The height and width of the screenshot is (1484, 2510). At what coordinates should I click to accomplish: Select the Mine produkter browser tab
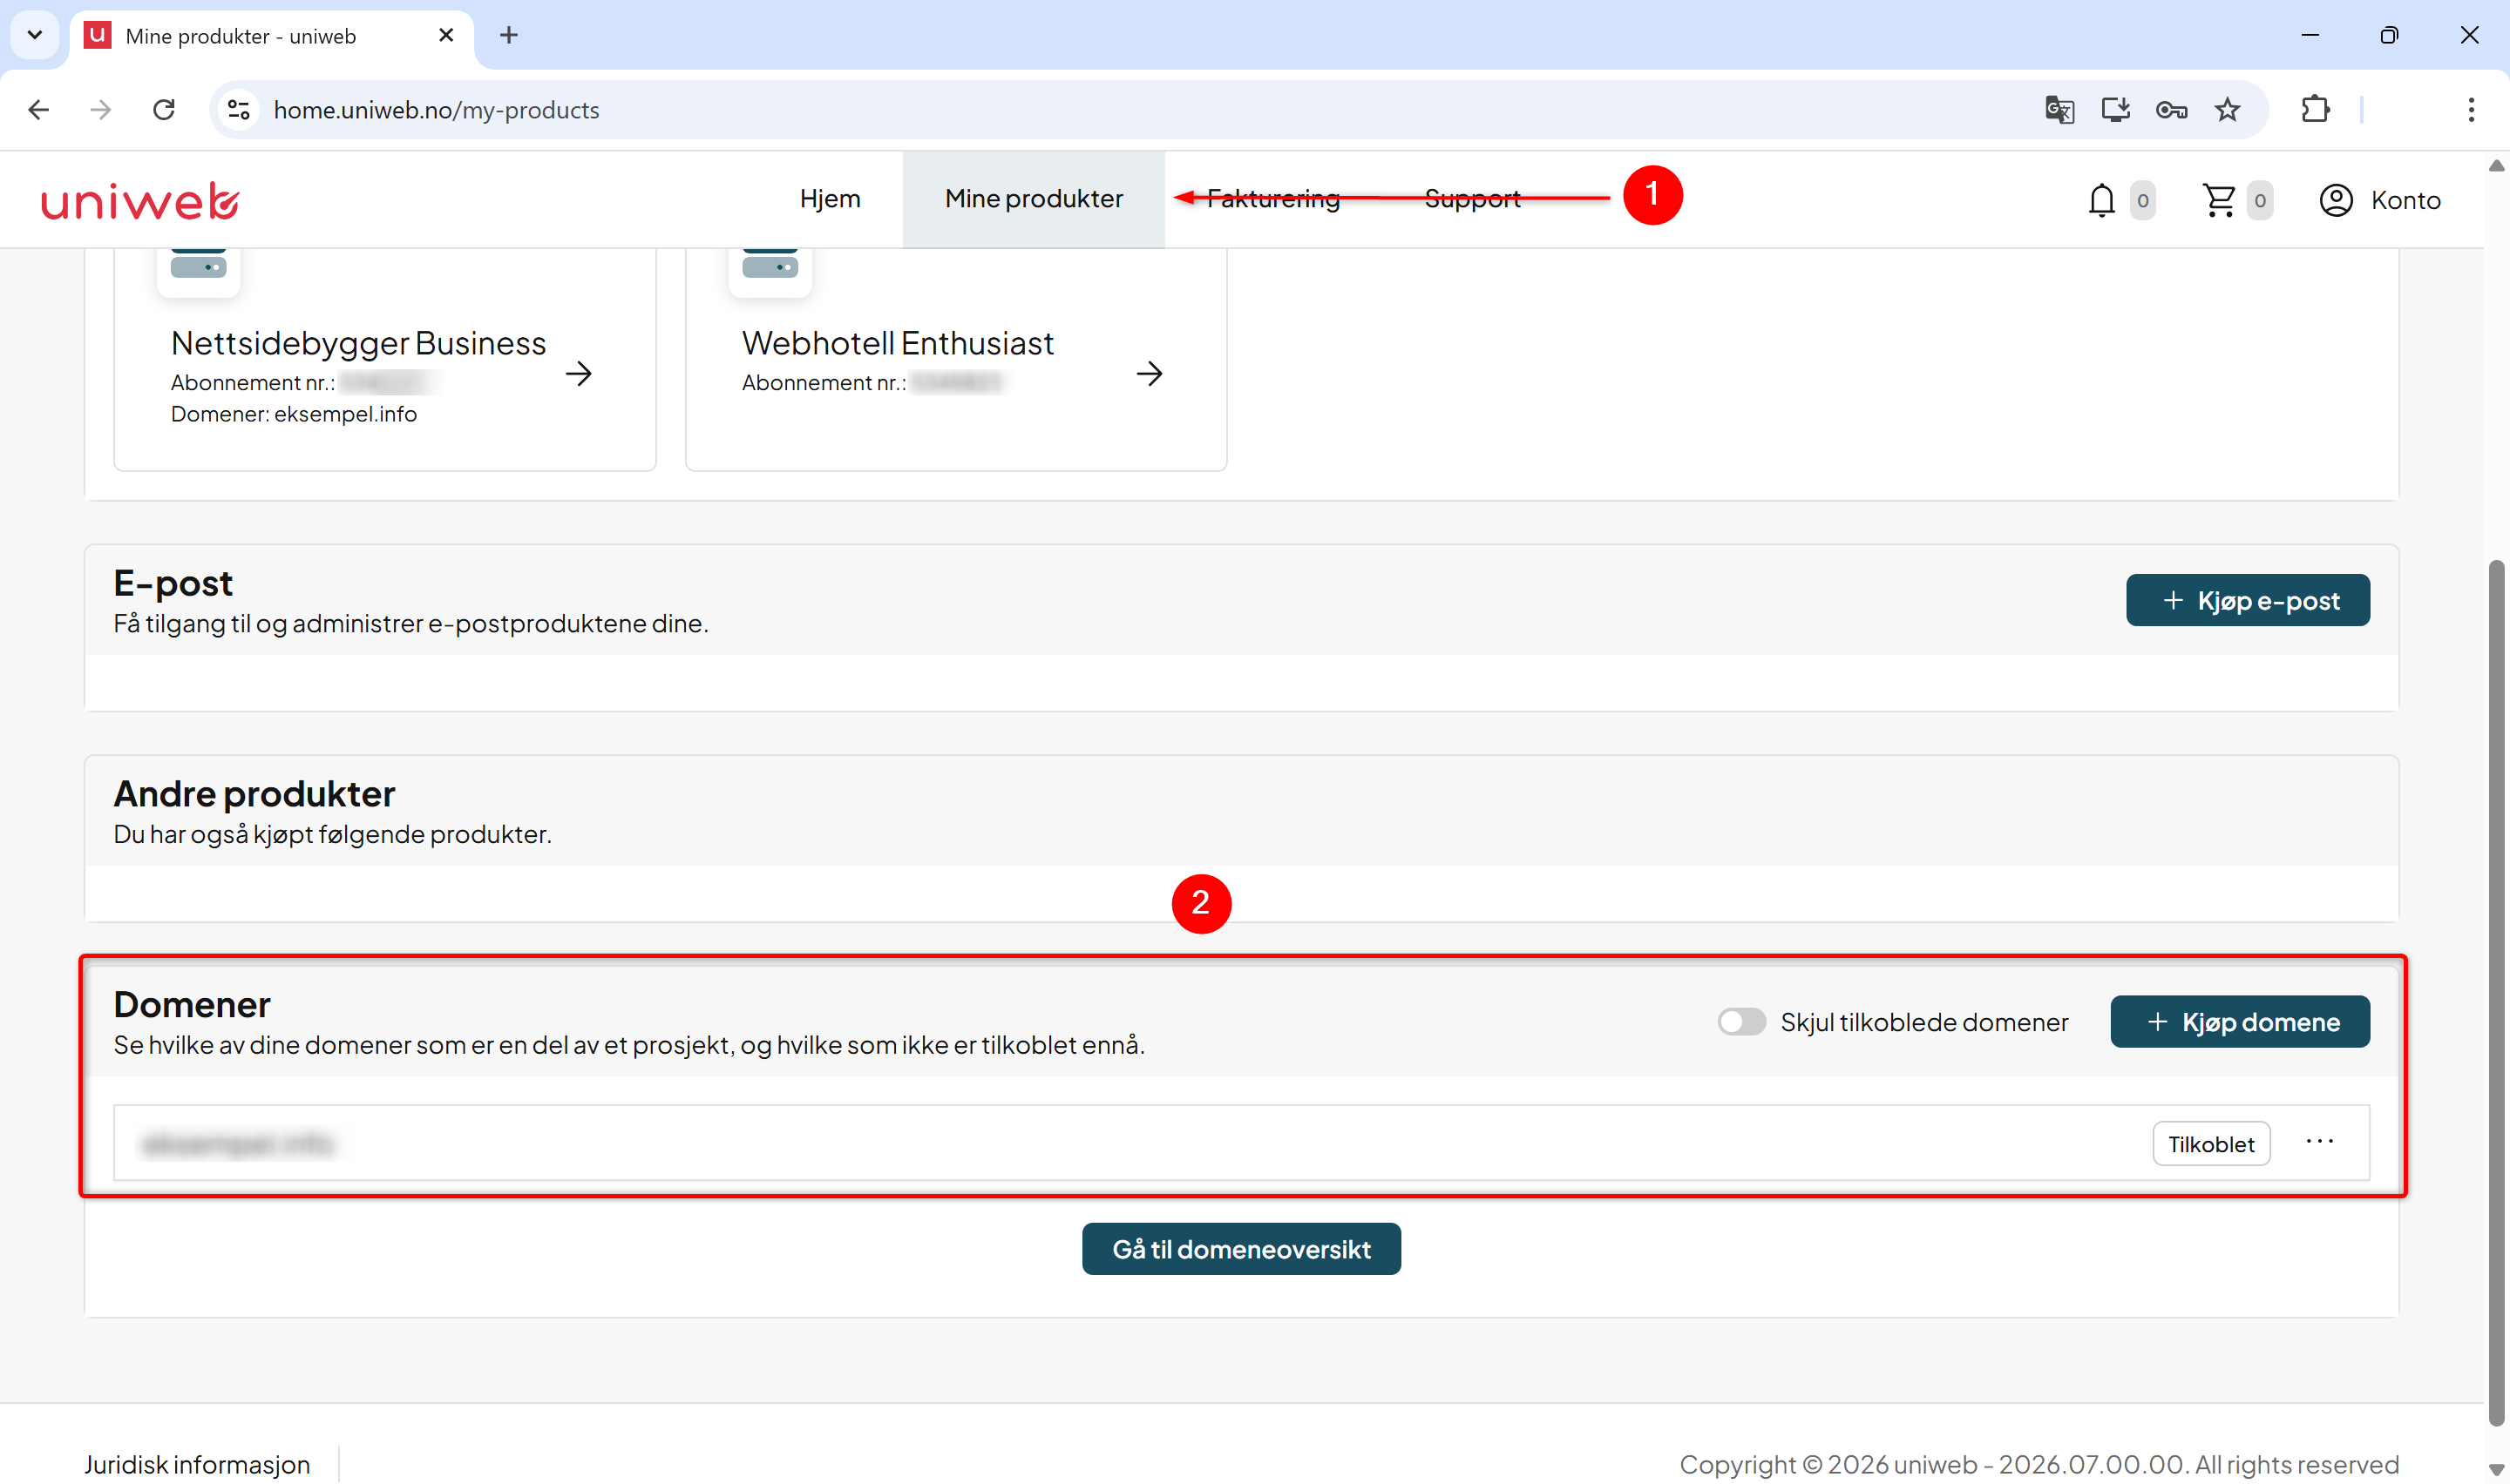[271, 37]
